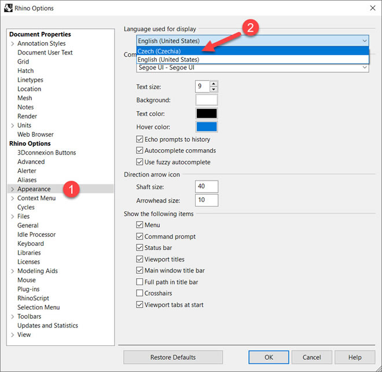Open the black Text color swatch
Viewport: 382px width, 372px height.
[207, 113]
